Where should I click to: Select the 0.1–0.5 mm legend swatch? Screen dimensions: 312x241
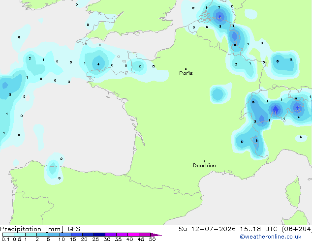coord(8,235)
